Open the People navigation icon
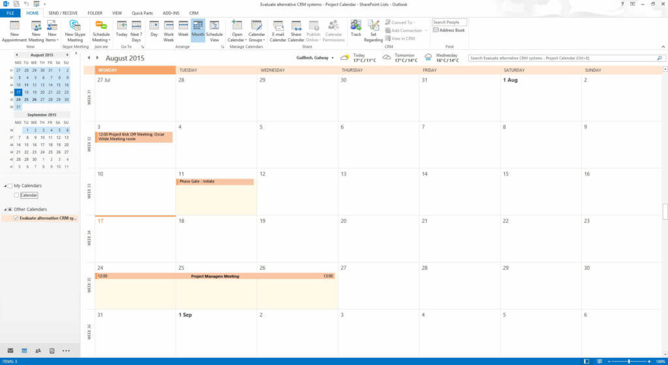Screen dimensions: 668x365 point(38,351)
